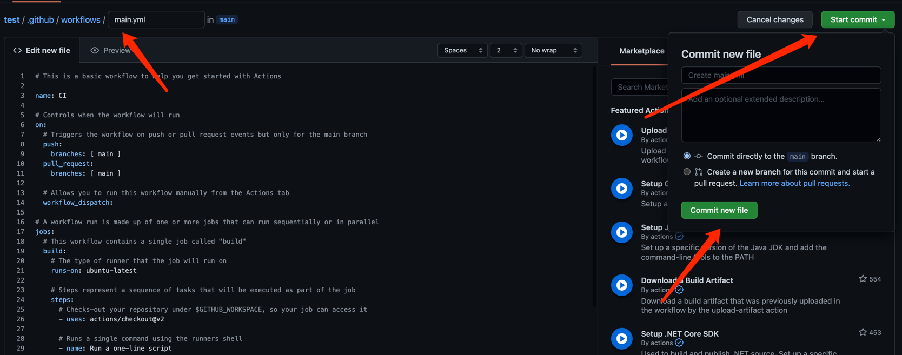Open the indent size 2 dropdown
This screenshot has width=902, height=355.
tap(506, 50)
